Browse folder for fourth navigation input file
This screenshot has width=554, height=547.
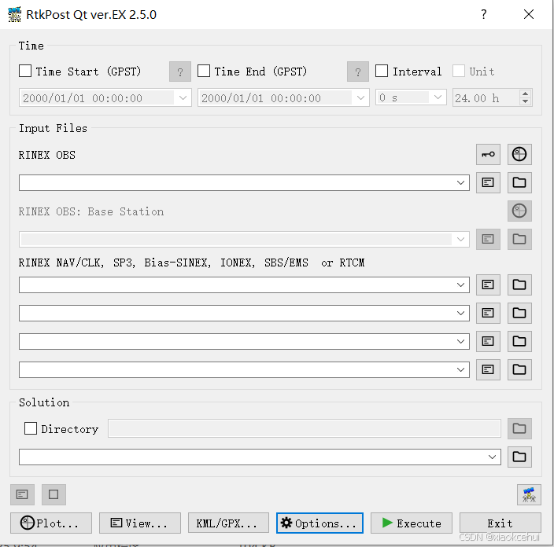519,369
